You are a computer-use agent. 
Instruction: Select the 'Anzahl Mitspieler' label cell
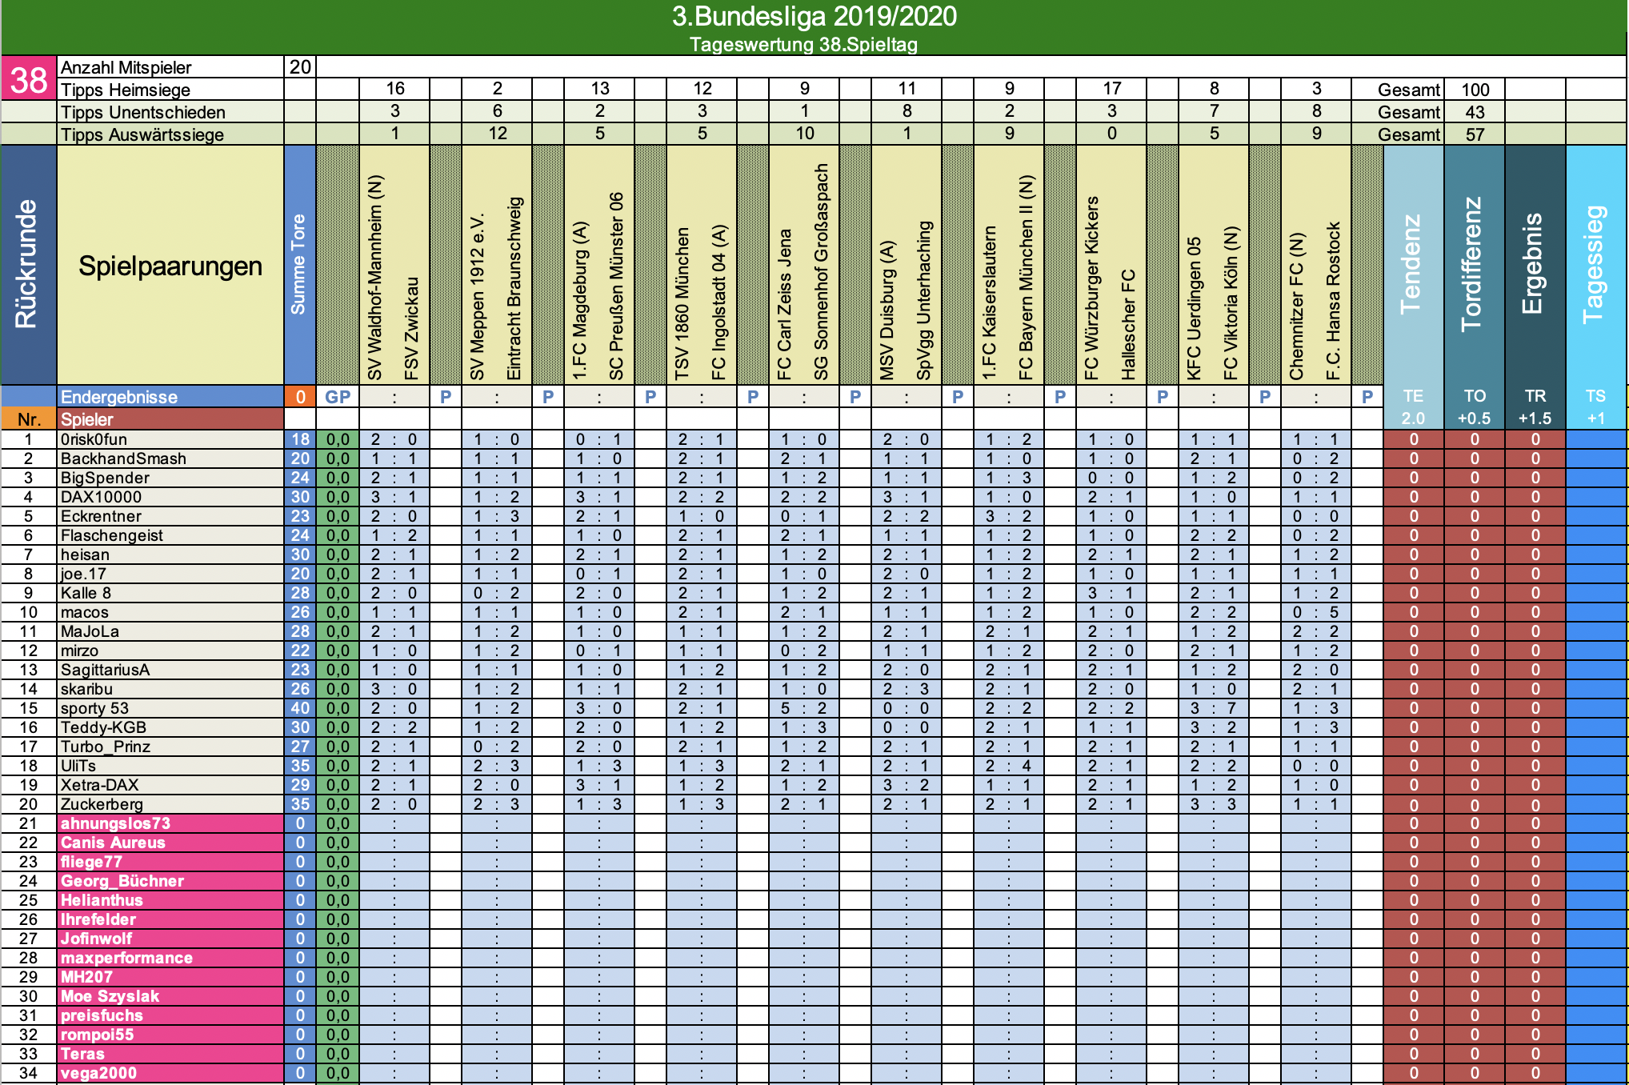(x=170, y=67)
